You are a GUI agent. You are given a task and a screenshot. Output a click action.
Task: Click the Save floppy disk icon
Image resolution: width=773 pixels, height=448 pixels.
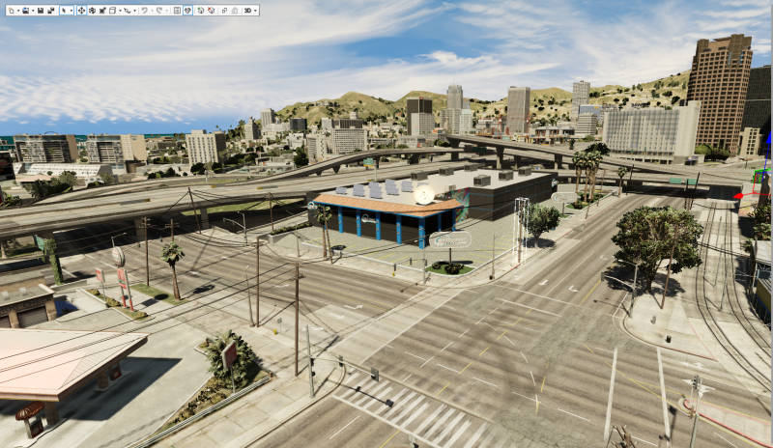point(41,11)
